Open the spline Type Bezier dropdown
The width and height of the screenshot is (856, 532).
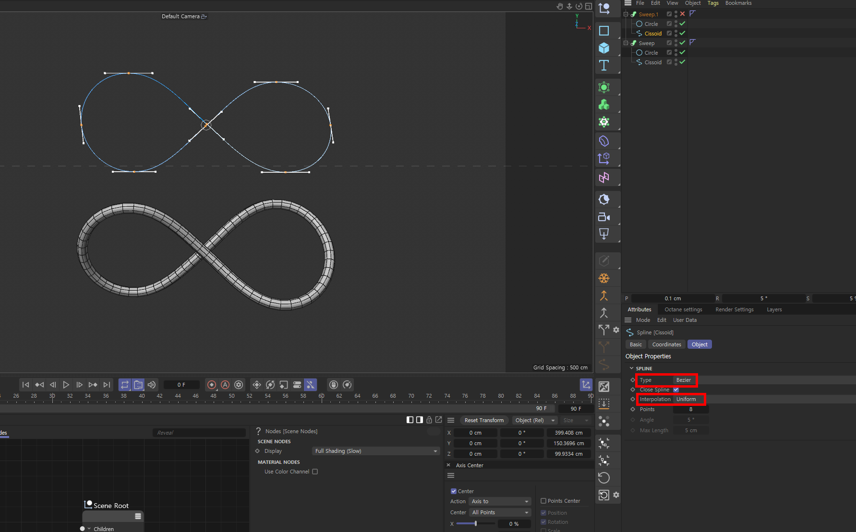point(684,380)
